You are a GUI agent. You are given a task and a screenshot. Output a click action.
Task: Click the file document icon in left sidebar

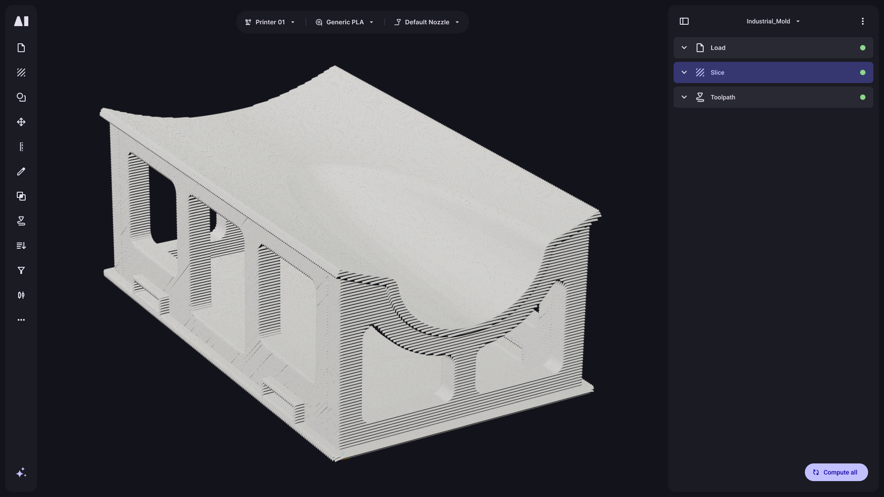pos(21,48)
